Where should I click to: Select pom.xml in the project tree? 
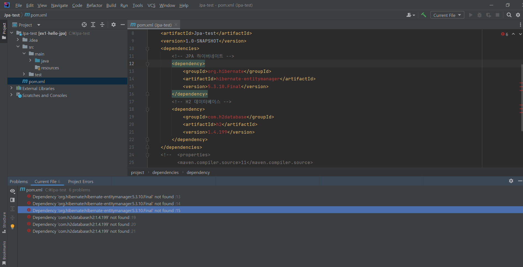[67, 81]
